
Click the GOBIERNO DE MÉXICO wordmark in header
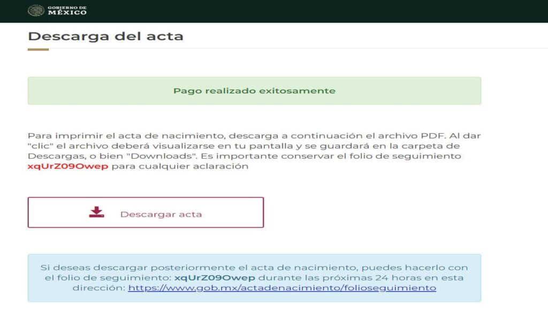[64, 9]
